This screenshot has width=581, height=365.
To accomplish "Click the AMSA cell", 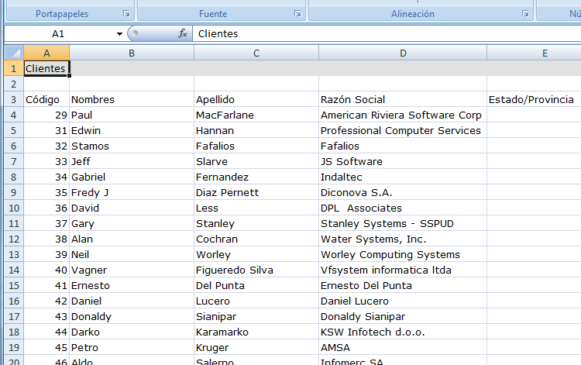I will pyautogui.click(x=403, y=348).
